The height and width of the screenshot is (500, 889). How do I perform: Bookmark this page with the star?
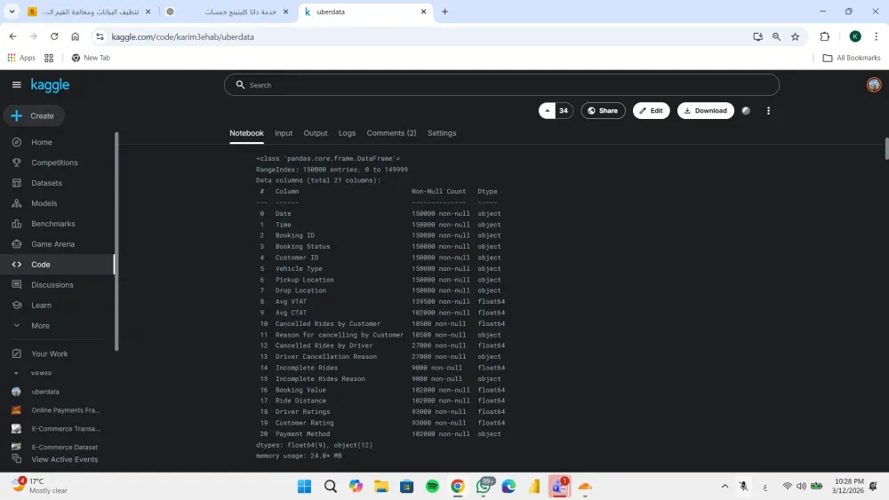click(795, 36)
